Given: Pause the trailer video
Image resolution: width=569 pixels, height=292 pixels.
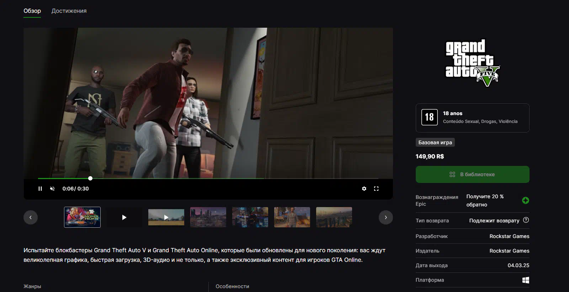Looking at the screenshot, I should [40, 189].
